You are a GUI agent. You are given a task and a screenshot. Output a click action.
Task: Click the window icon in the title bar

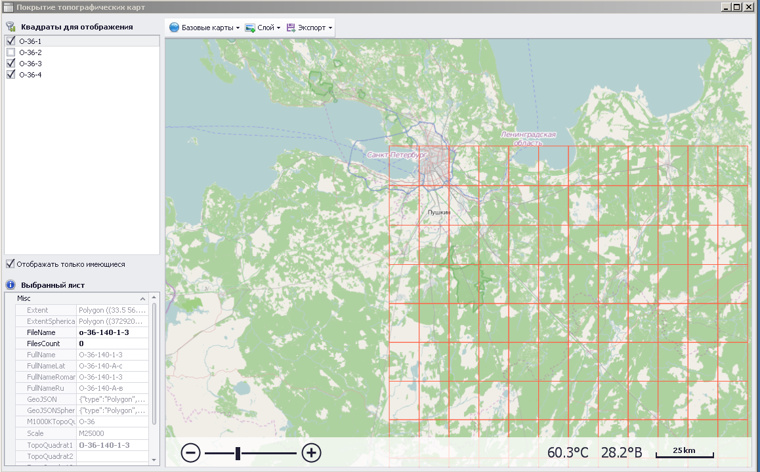[8, 7]
